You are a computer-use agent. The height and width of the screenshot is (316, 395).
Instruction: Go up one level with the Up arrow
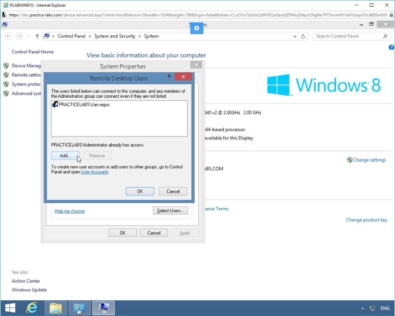click(37, 36)
